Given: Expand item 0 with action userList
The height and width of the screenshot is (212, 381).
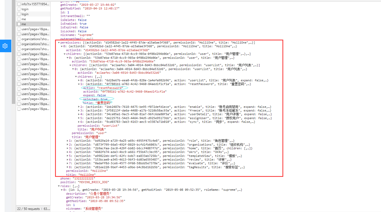Looking at the screenshot, I should point(79,80).
